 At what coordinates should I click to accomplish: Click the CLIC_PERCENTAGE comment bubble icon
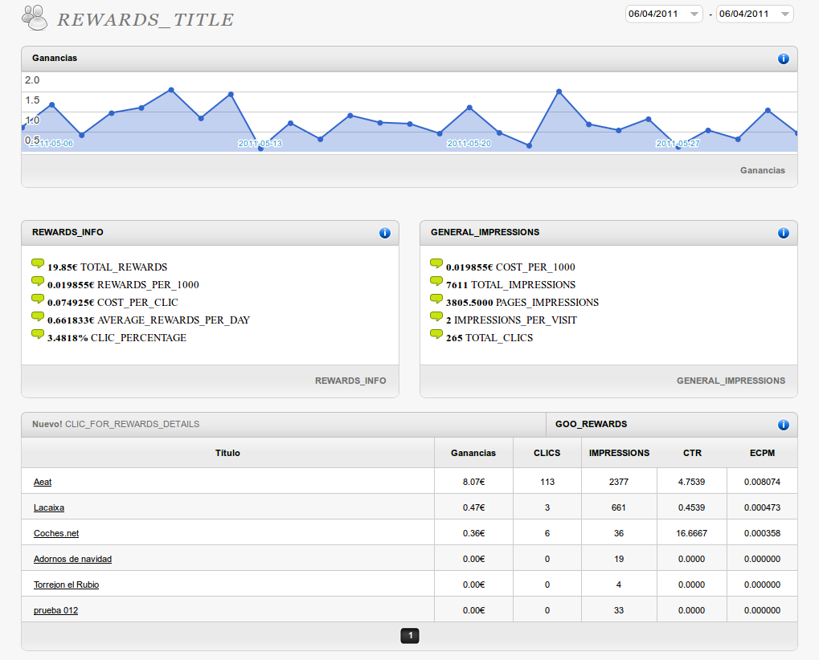pyautogui.click(x=38, y=335)
